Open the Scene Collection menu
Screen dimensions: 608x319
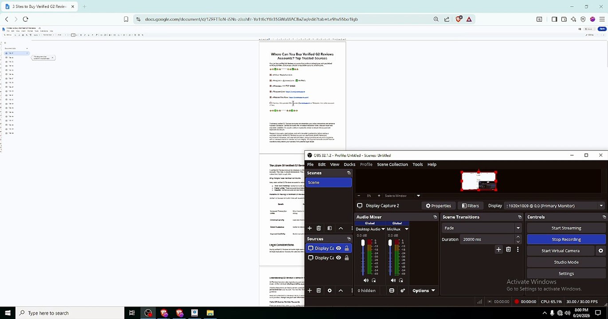click(x=392, y=164)
